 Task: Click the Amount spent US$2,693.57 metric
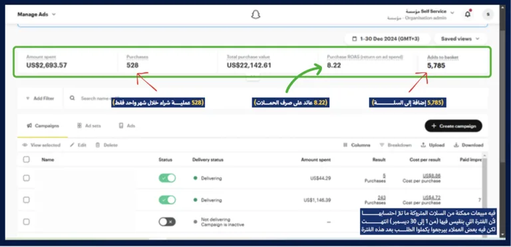coord(47,62)
